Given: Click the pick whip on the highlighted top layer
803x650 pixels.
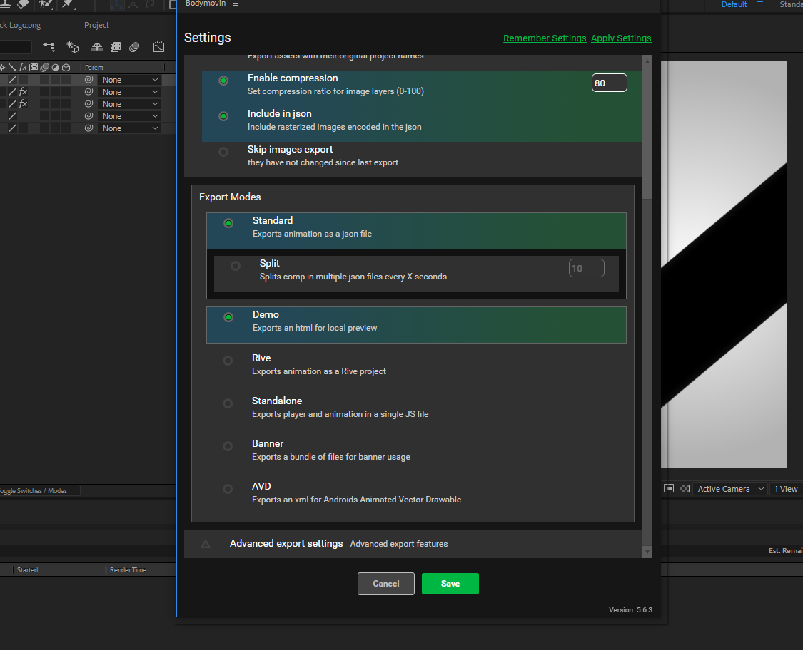Looking at the screenshot, I should coord(89,79).
